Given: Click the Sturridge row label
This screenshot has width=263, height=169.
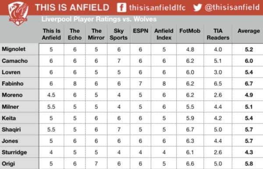Looking at the screenshot, I should point(14,152).
